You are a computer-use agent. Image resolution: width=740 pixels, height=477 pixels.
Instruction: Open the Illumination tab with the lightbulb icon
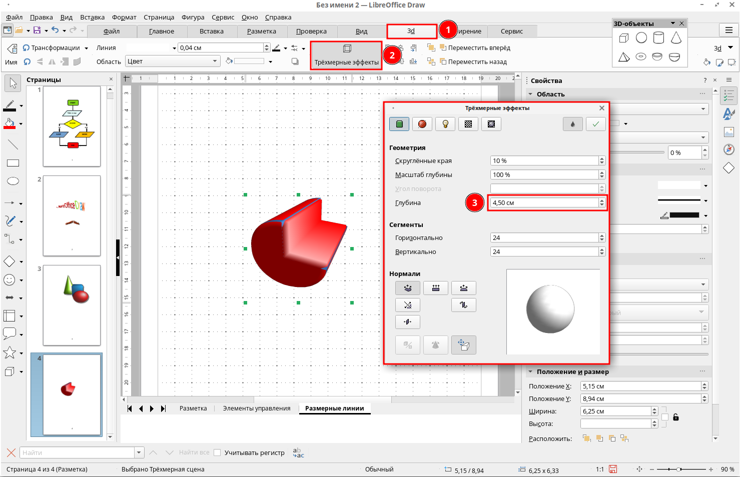(x=445, y=124)
